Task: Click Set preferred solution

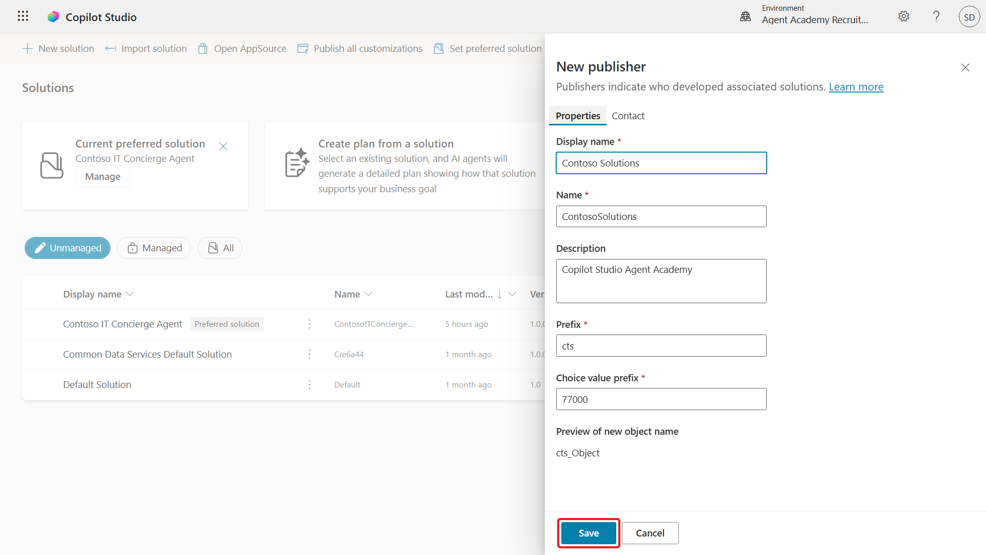Action: (488, 48)
